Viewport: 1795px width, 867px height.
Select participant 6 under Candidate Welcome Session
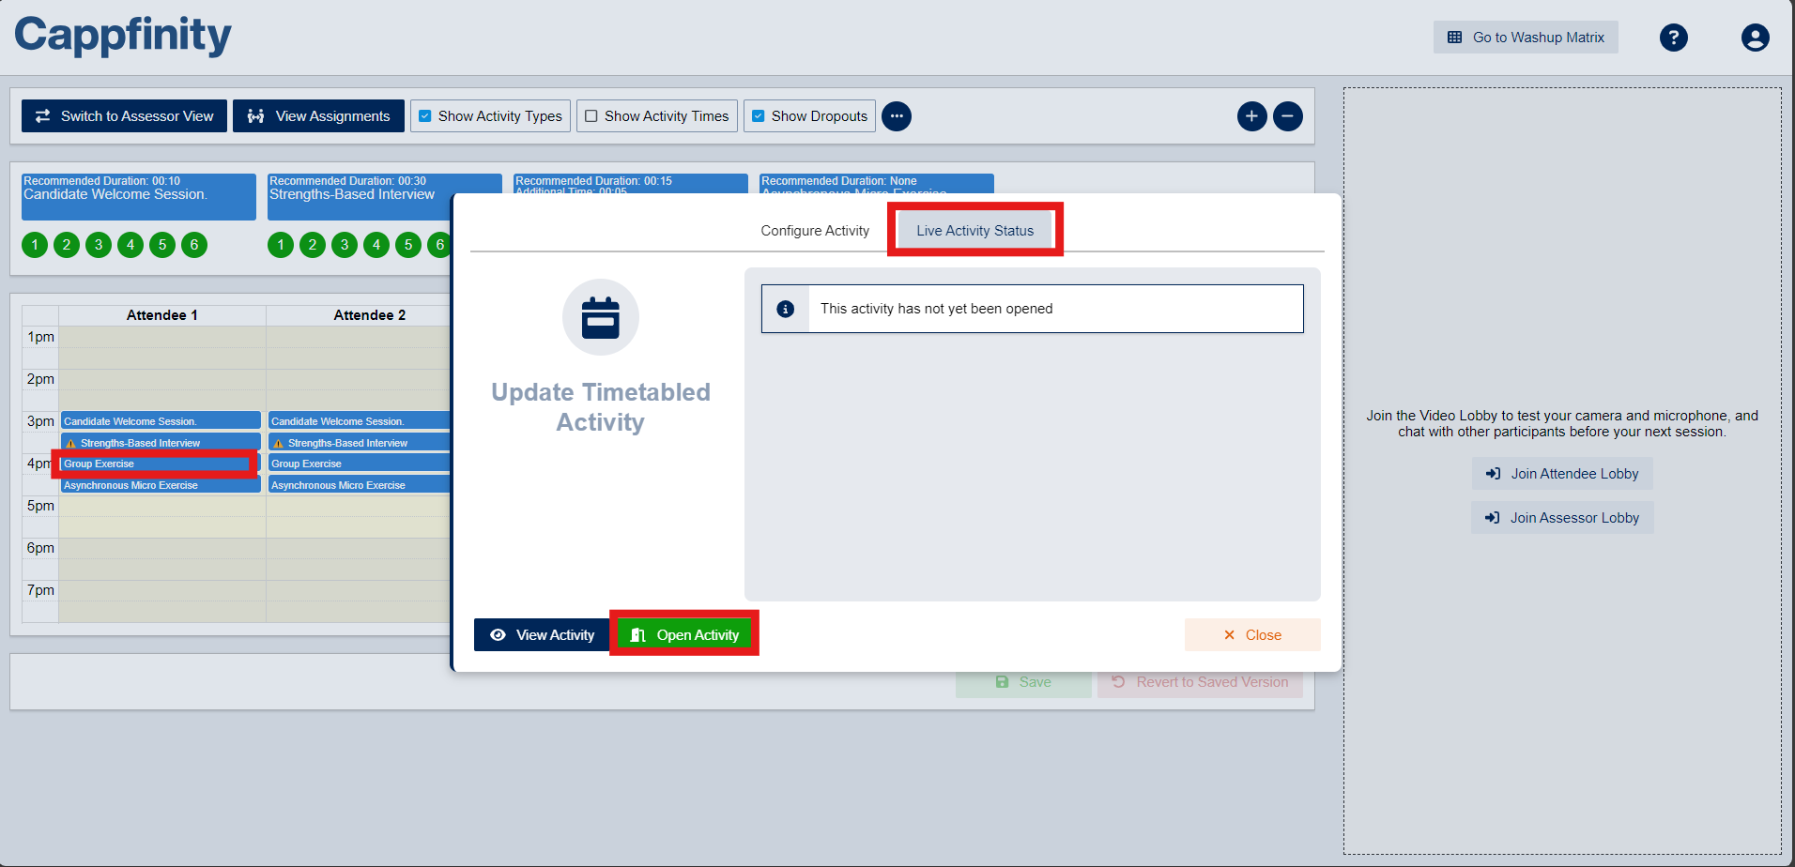click(194, 245)
